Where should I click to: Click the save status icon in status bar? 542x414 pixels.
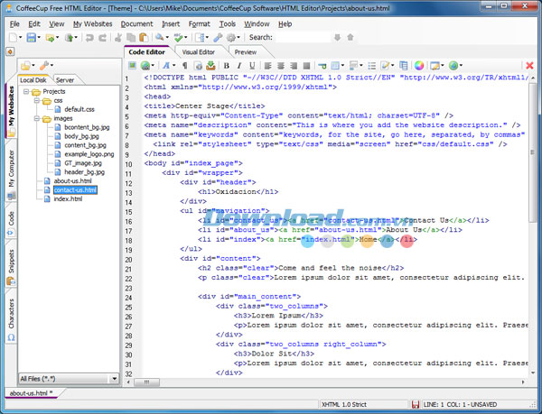coord(416,404)
